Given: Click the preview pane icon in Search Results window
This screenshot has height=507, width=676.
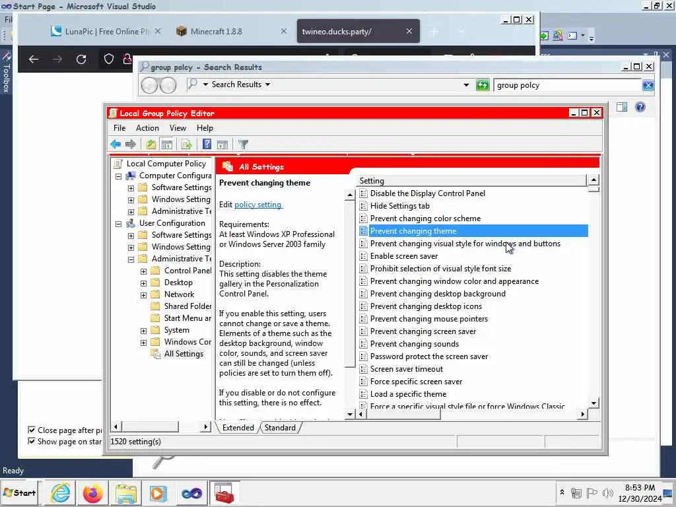Looking at the screenshot, I should coord(622,107).
